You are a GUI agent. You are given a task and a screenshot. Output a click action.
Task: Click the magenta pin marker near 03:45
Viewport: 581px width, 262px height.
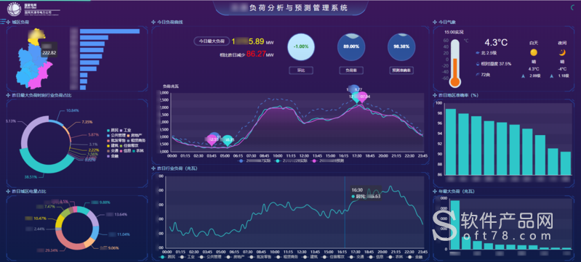[212, 140]
